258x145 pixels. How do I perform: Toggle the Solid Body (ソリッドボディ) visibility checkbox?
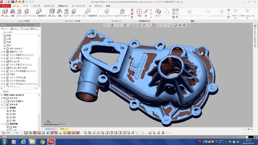(x=5, y=101)
